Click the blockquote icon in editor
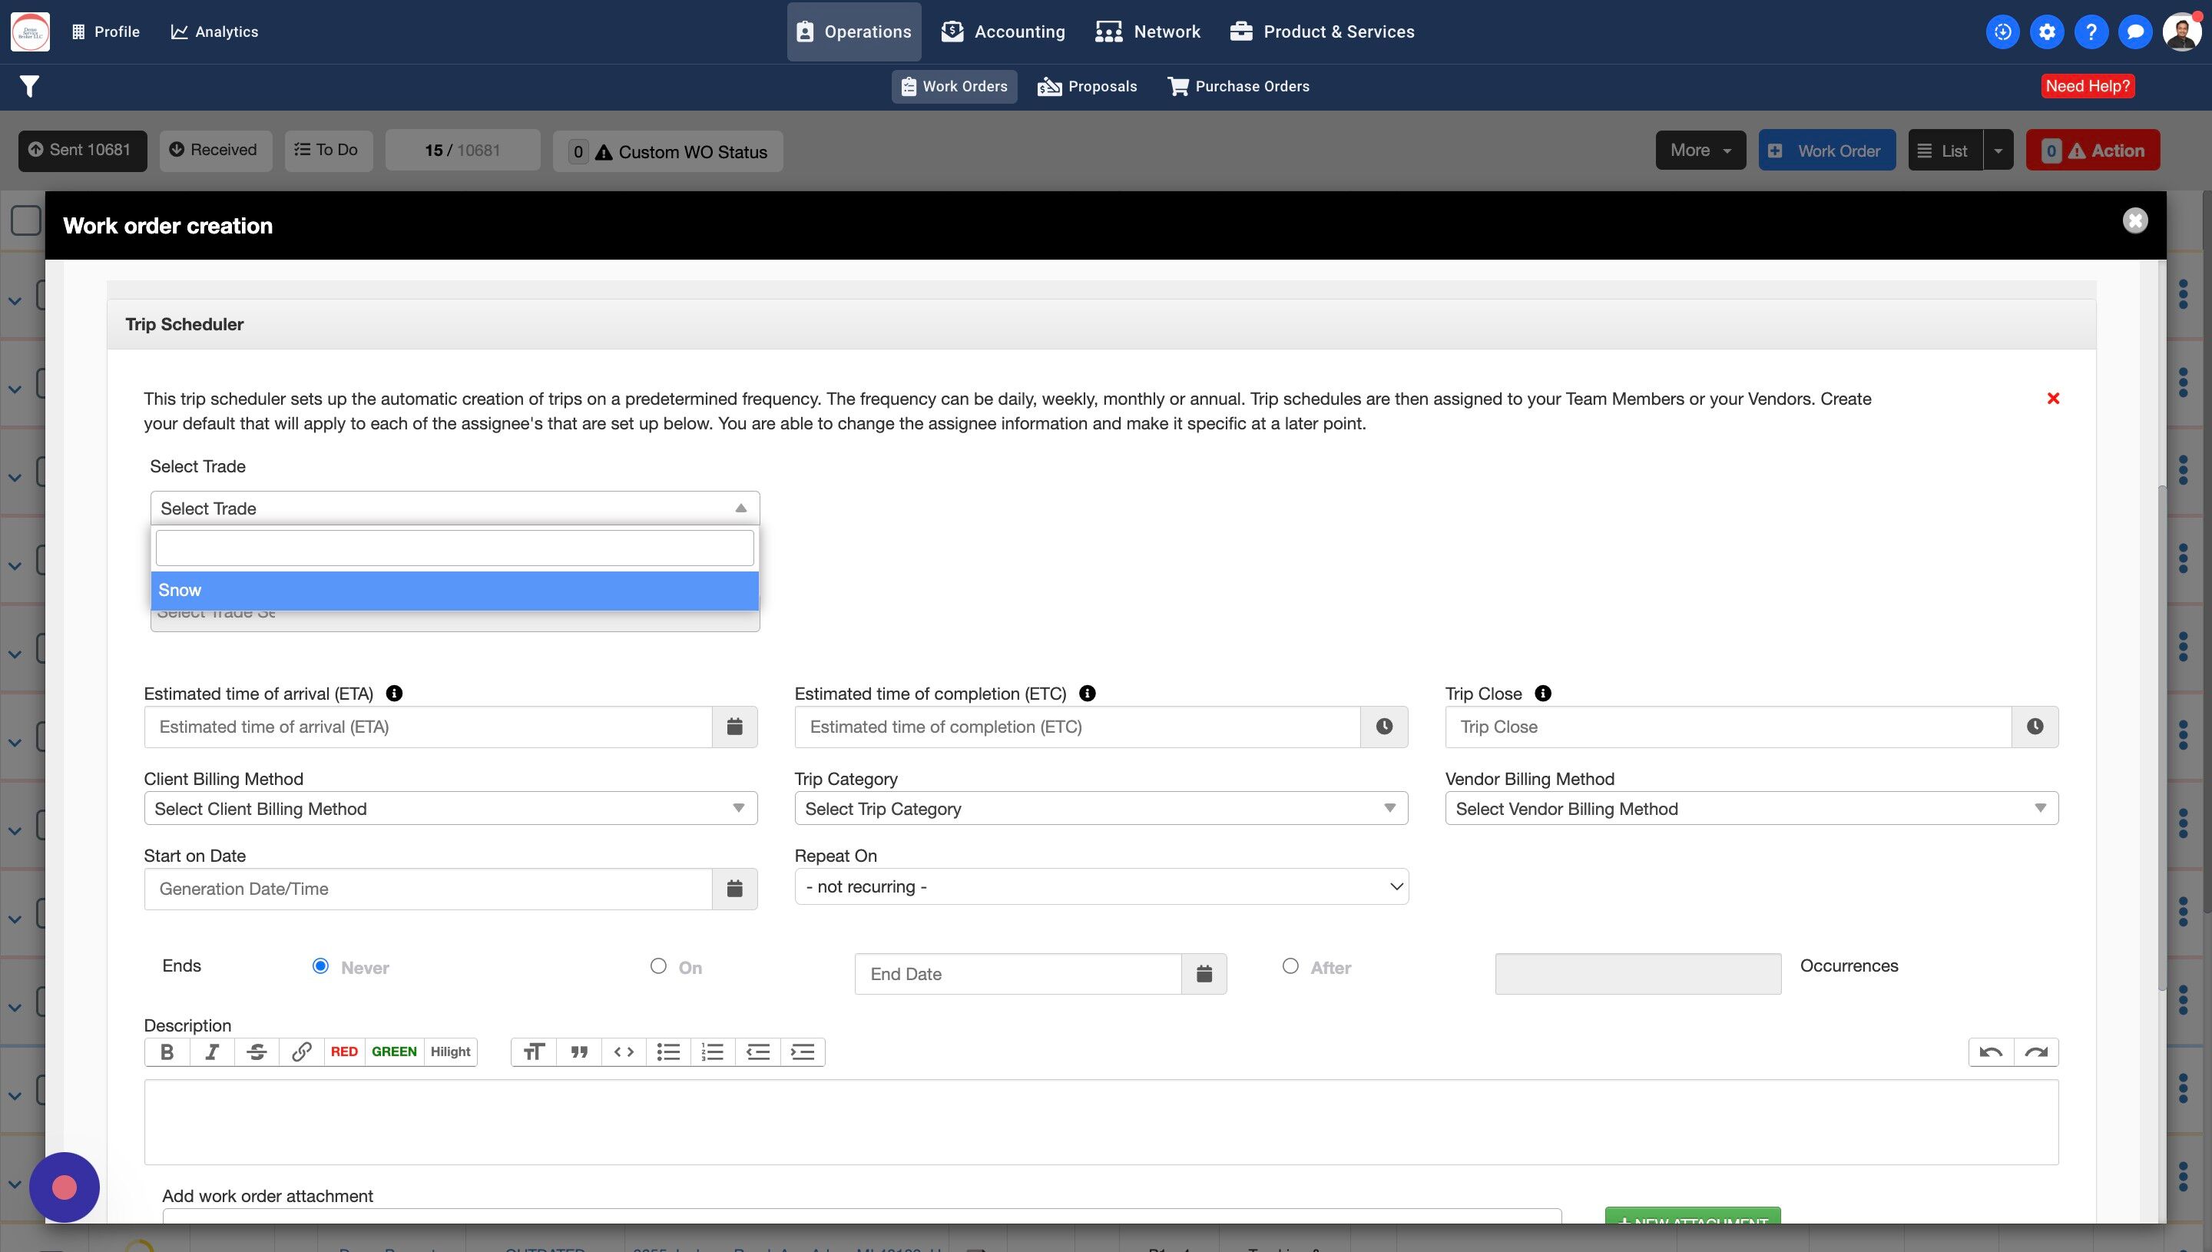Screen dimensions: 2212x1252 [578, 1052]
